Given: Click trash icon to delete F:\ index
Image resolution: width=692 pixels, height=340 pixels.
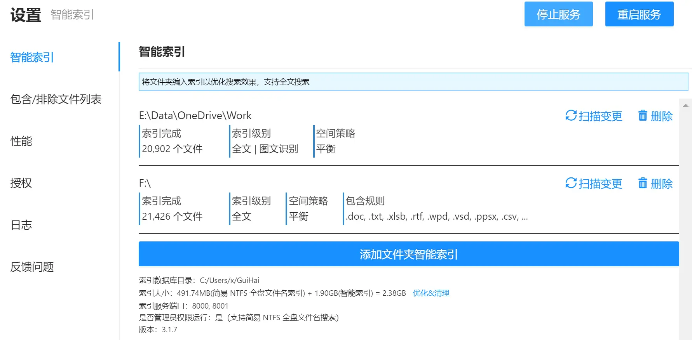Looking at the screenshot, I should [x=643, y=183].
